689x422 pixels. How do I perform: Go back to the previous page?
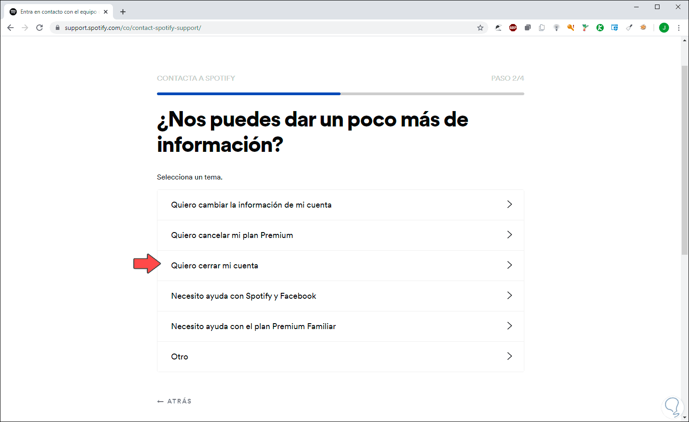tap(10, 28)
